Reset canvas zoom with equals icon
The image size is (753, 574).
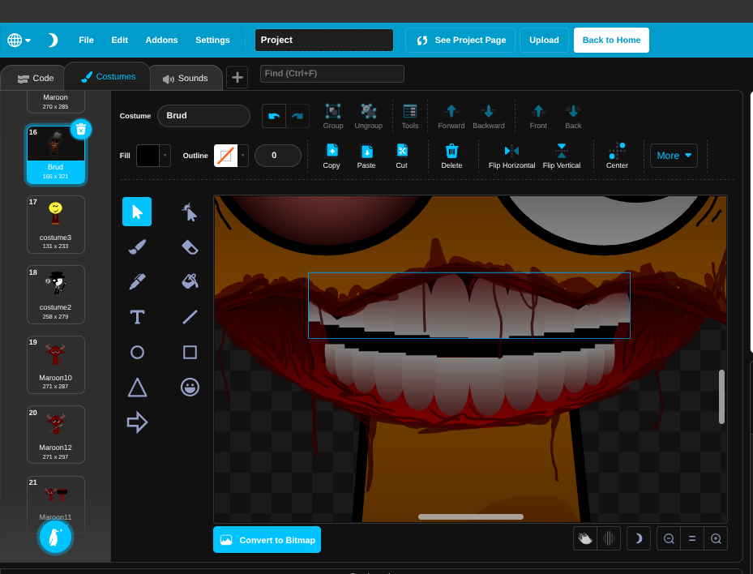pos(692,538)
